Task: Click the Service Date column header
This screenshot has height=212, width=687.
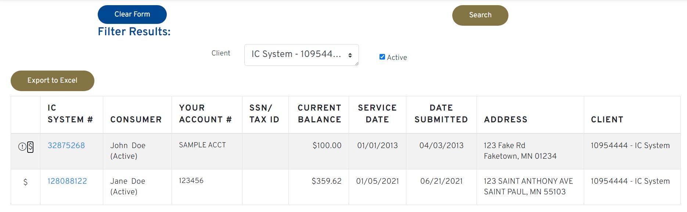Action: [x=377, y=114]
